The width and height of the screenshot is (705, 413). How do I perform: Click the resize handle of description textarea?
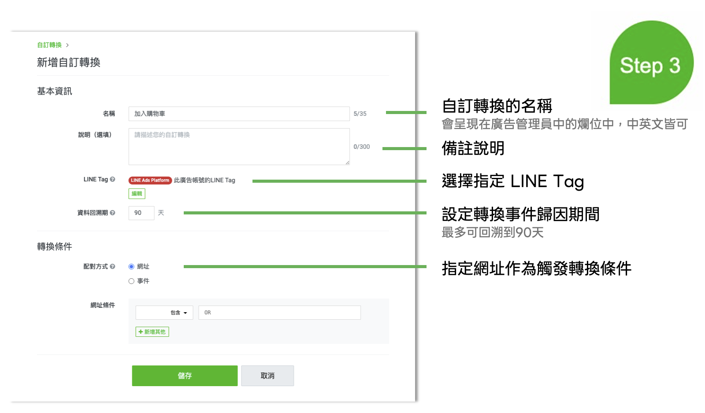coord(347,162)
